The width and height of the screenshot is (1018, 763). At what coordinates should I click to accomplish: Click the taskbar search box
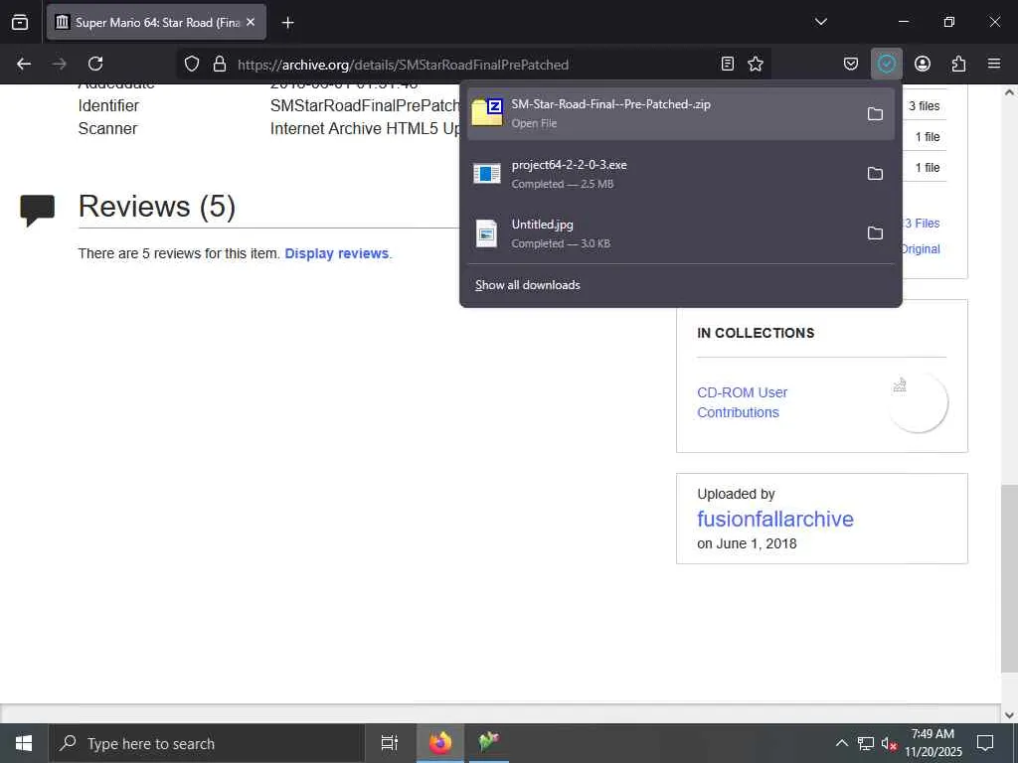(207, 743)
